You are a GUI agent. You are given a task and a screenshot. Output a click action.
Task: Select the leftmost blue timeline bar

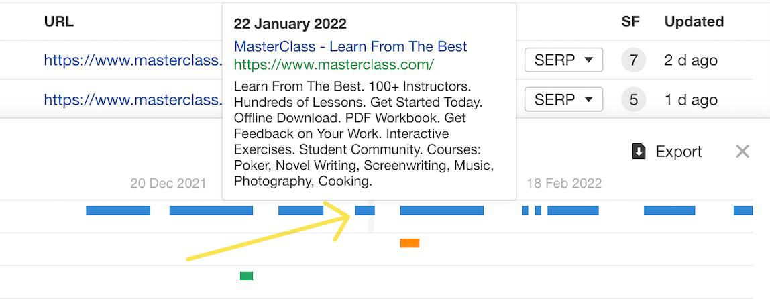pos(118,210)
